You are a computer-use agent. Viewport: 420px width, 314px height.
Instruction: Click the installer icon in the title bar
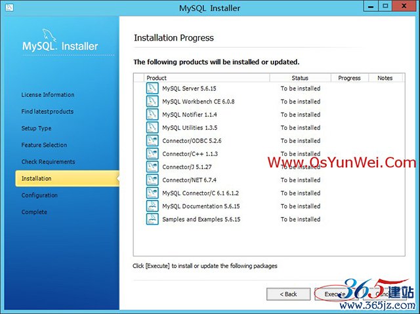pos(9,7)
